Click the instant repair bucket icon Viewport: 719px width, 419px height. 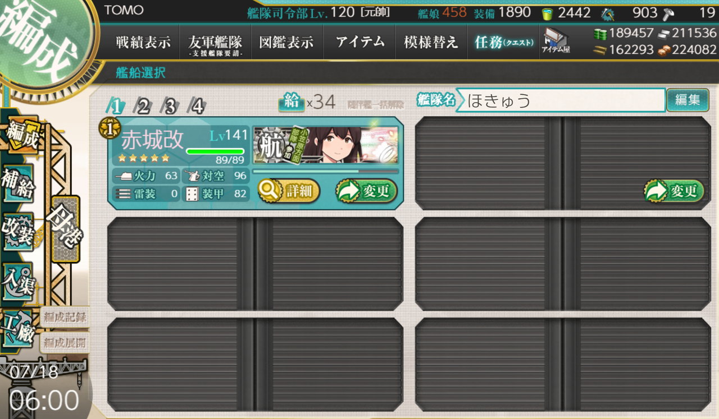tap(547, 13)
